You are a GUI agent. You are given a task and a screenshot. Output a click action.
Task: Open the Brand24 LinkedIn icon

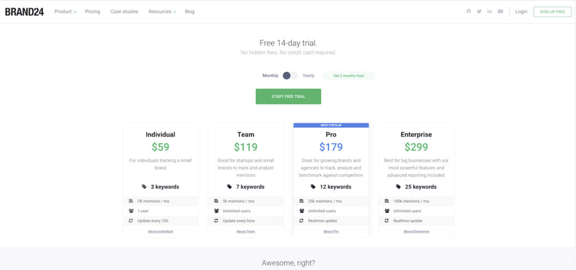pyautogui.click(x=490, y=11)
